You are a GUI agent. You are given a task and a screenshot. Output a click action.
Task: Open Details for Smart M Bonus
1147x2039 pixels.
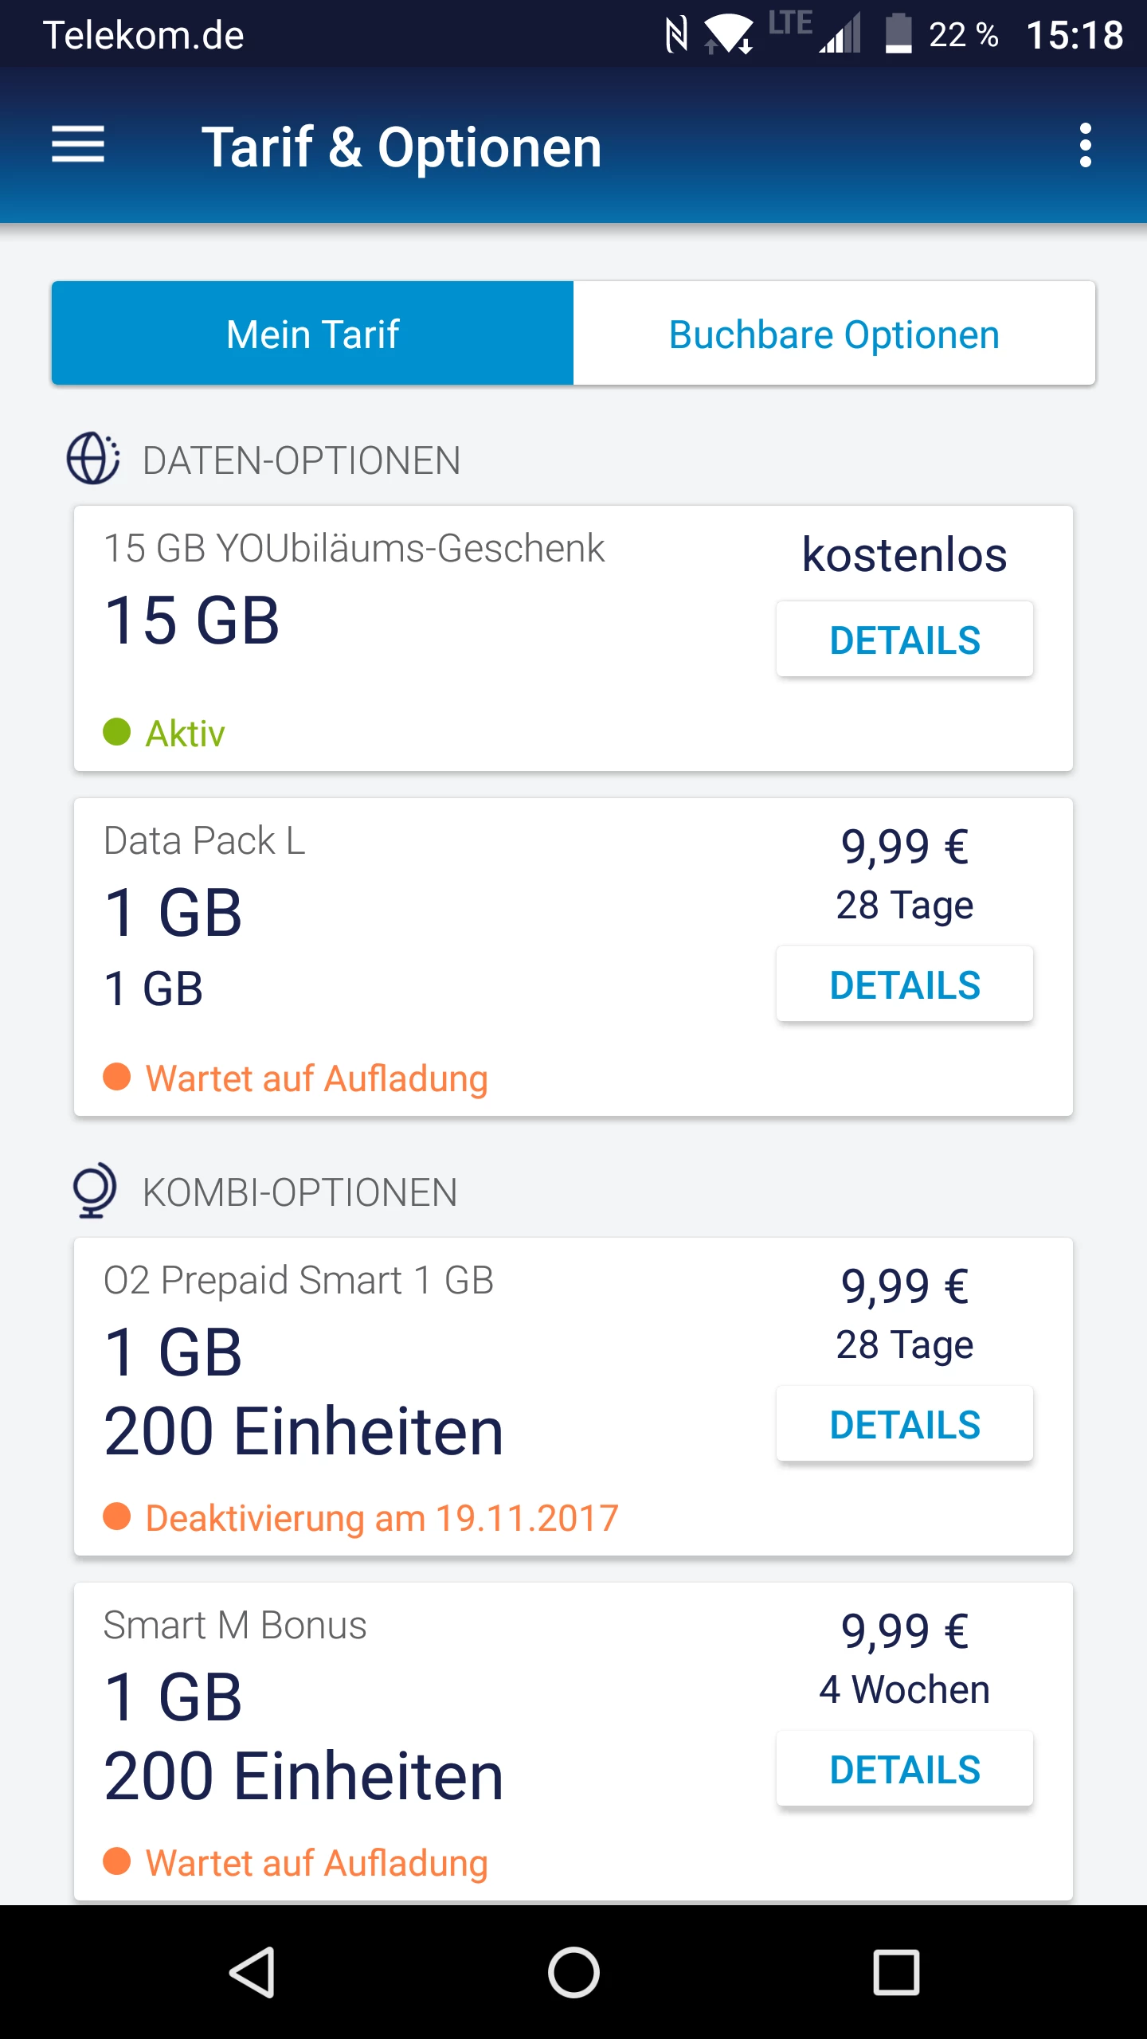click(905, 1769)
